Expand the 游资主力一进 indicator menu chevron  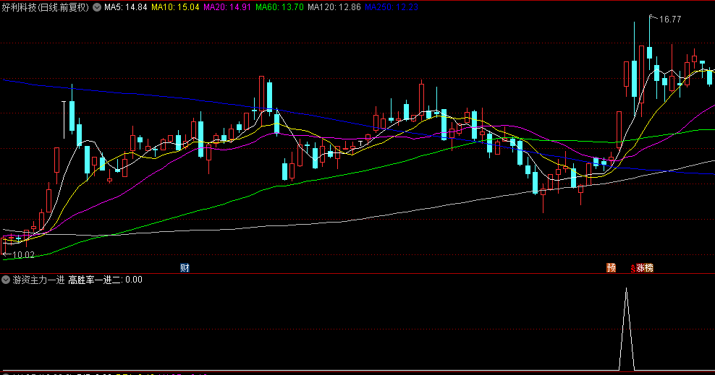(x=6, y=280)
